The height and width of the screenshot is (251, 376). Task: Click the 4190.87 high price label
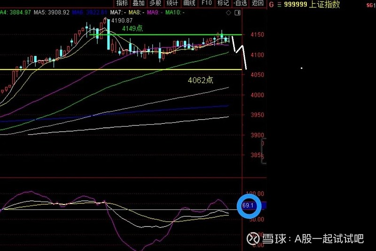pos(122,21)
